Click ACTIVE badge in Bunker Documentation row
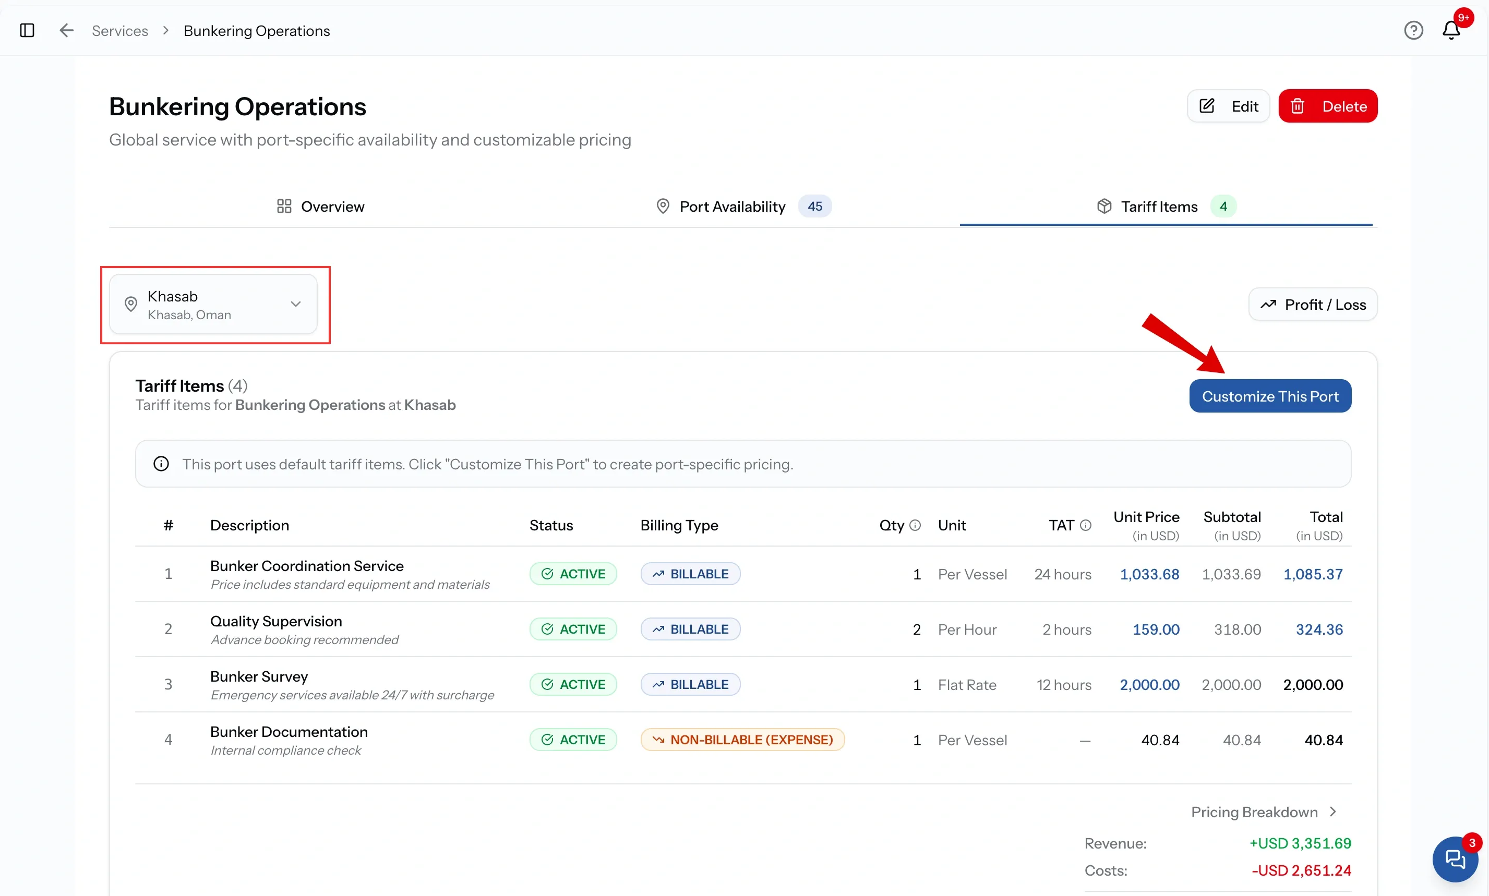Image resolution: width=1489 pixels, height=896 pixels. point(573,740)
